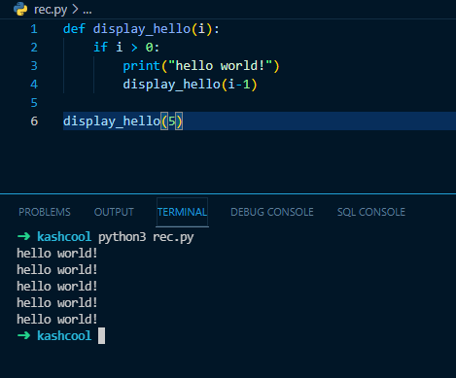Click the terminal cursor block at last prompt

(x=101, y=336)
